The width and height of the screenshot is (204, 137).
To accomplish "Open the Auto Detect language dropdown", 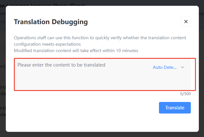I will click(168, 67).
